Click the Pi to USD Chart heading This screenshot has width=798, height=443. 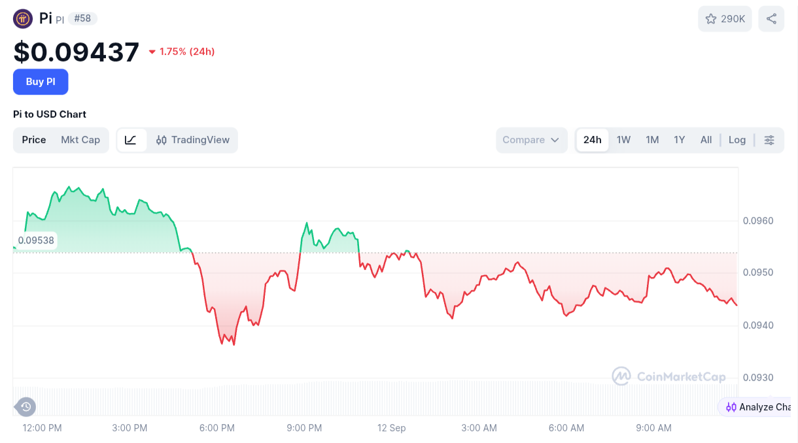pos(50,114)
